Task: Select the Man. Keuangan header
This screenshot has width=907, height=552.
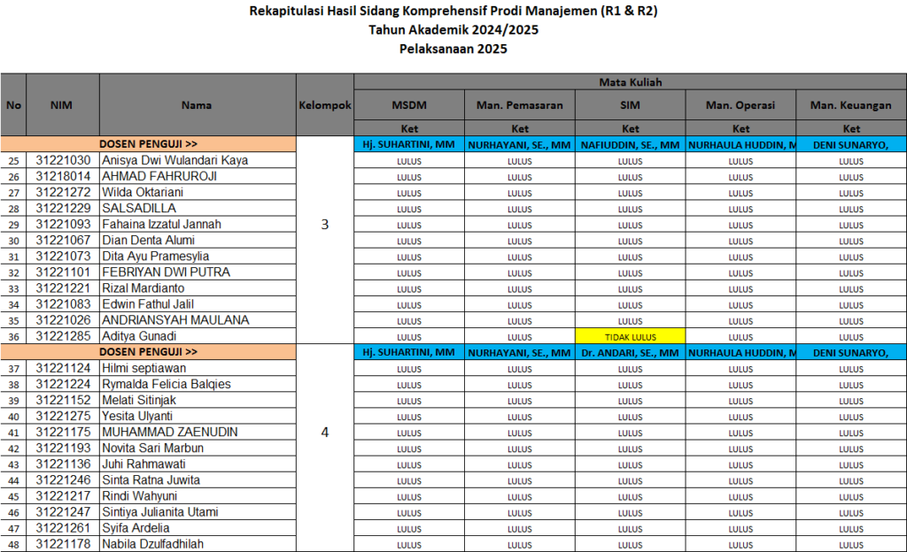Action: point(851,105)
